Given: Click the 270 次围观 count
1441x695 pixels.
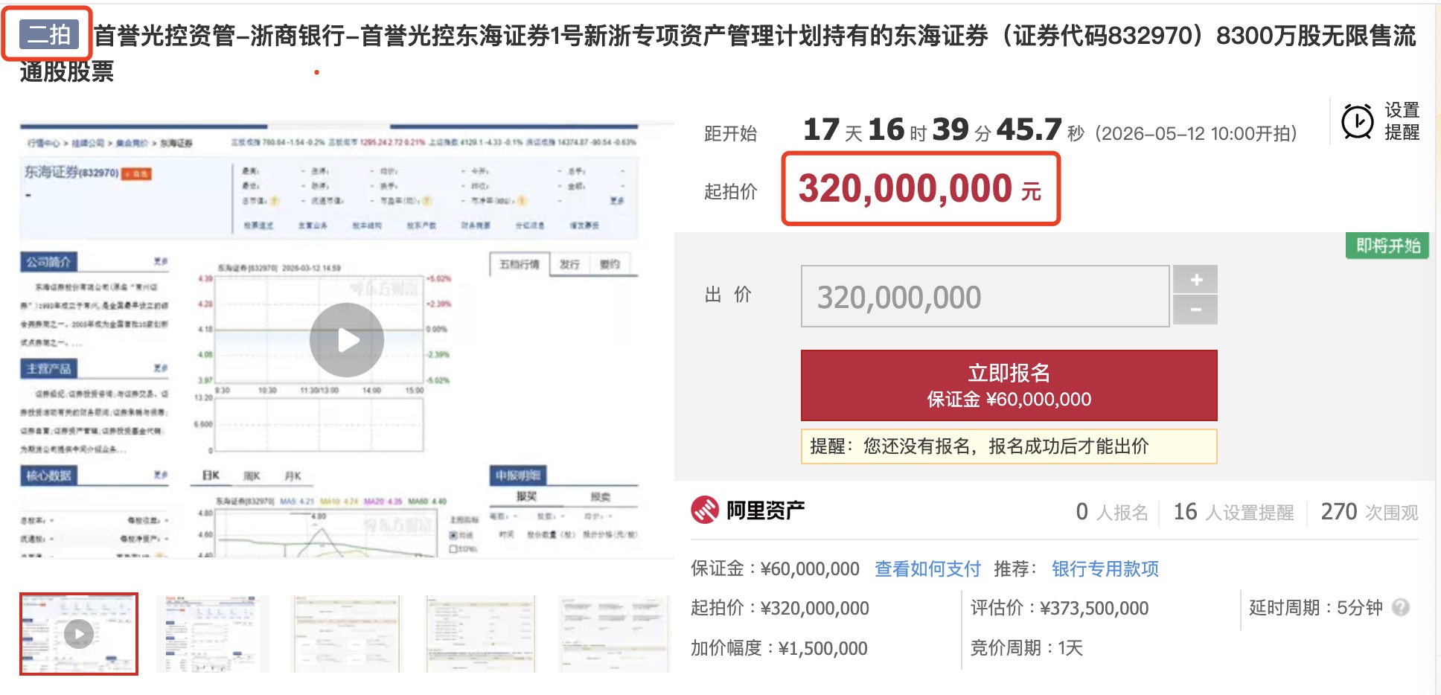Looking at the screenshot, I should click(1370, 512).
